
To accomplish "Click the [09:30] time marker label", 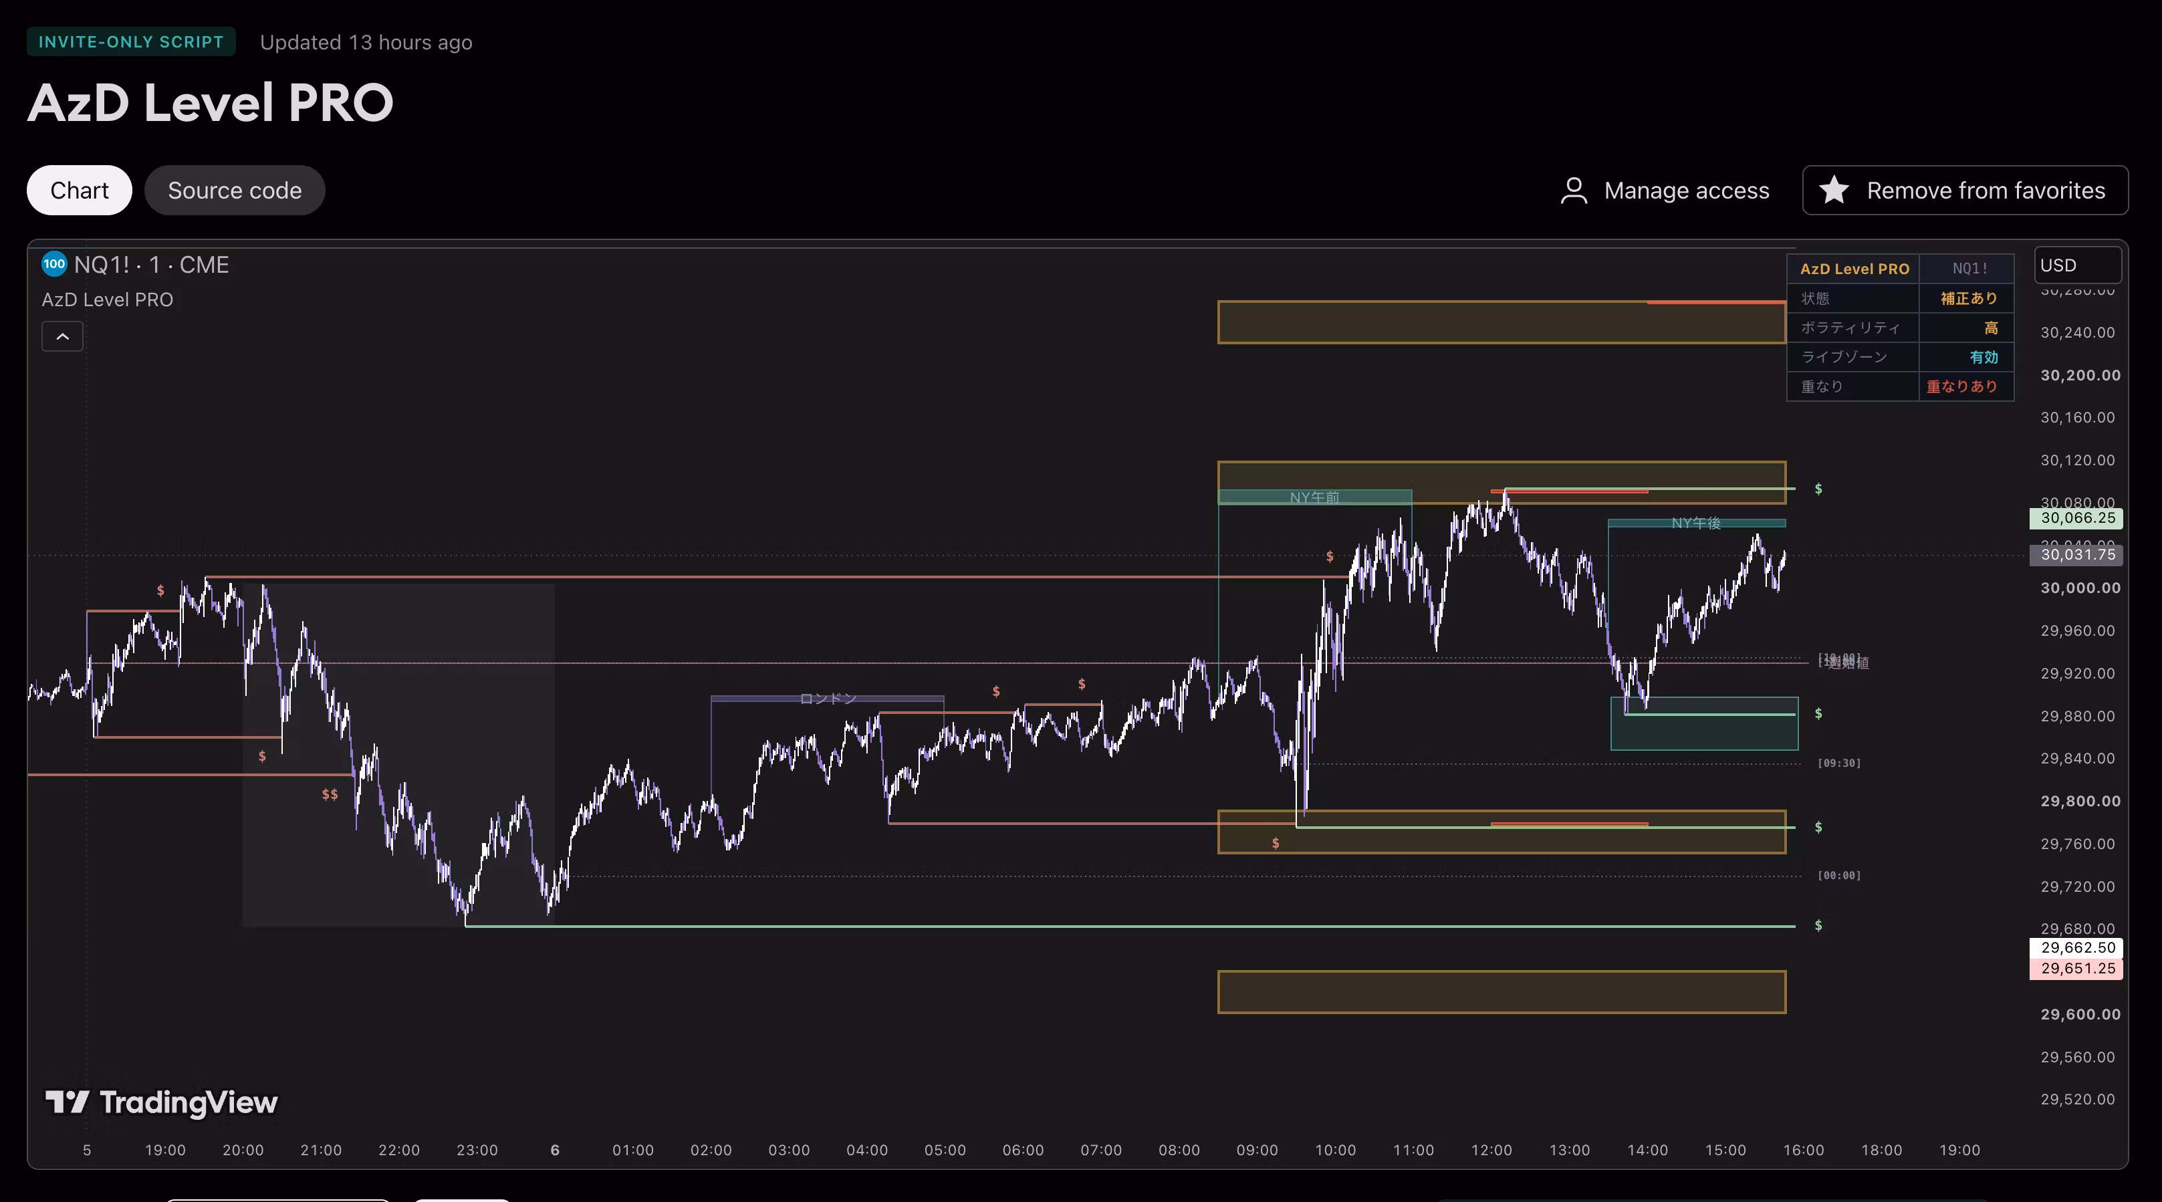I will pyautogui.click(x=1839, y=763).
